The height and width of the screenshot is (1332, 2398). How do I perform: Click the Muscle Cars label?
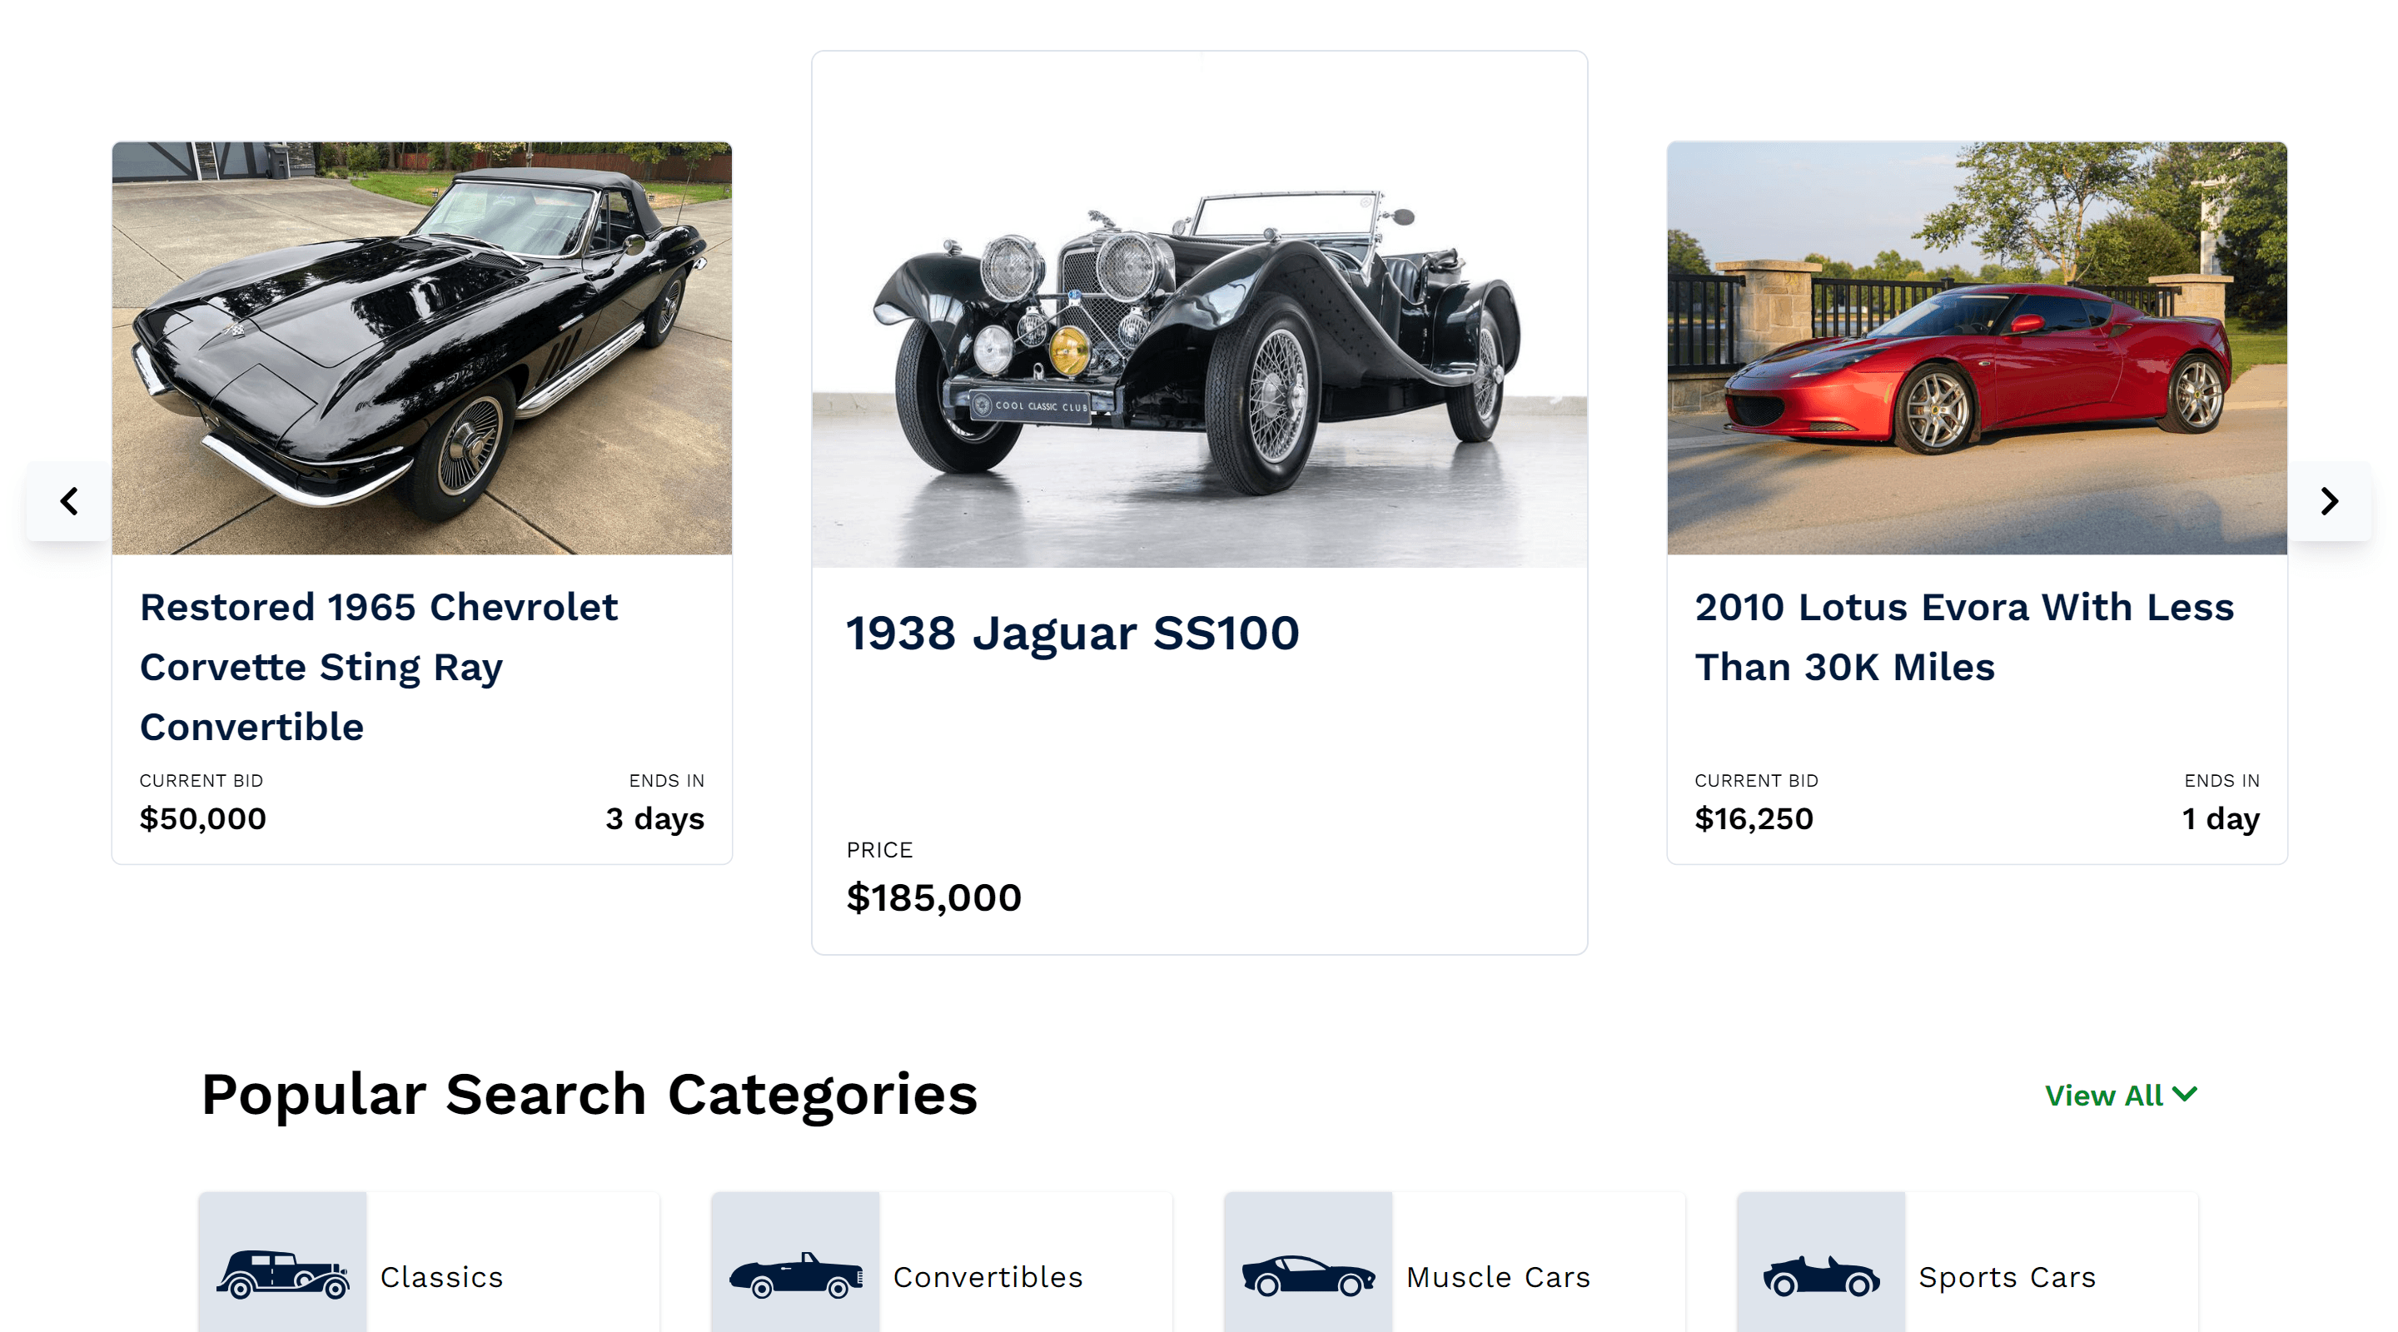(x=1499, y=1276)
